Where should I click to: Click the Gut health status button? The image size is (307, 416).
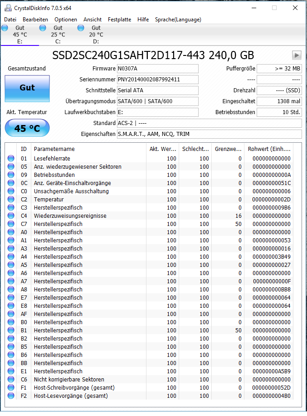click(x=27, y=89)
